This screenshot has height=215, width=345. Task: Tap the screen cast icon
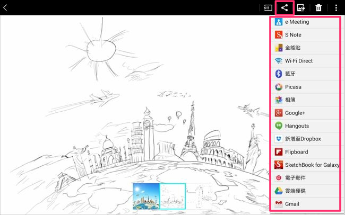coord(268,7)
